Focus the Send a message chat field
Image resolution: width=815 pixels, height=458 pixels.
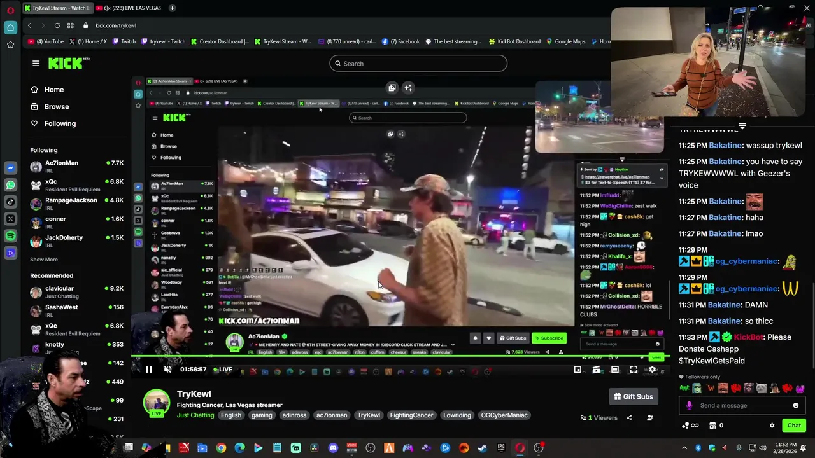(742, 405)
